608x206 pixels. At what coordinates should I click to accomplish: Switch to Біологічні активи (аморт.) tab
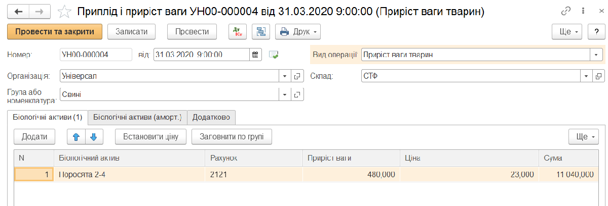(137, 117)
